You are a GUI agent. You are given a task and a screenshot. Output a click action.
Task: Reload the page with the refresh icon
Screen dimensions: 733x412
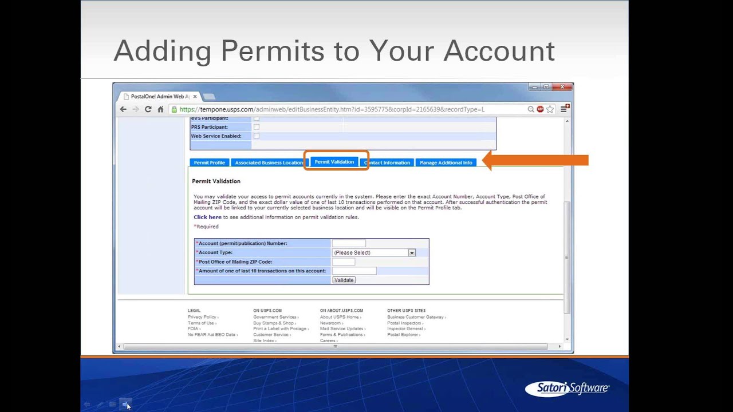[x=148, y=109]
